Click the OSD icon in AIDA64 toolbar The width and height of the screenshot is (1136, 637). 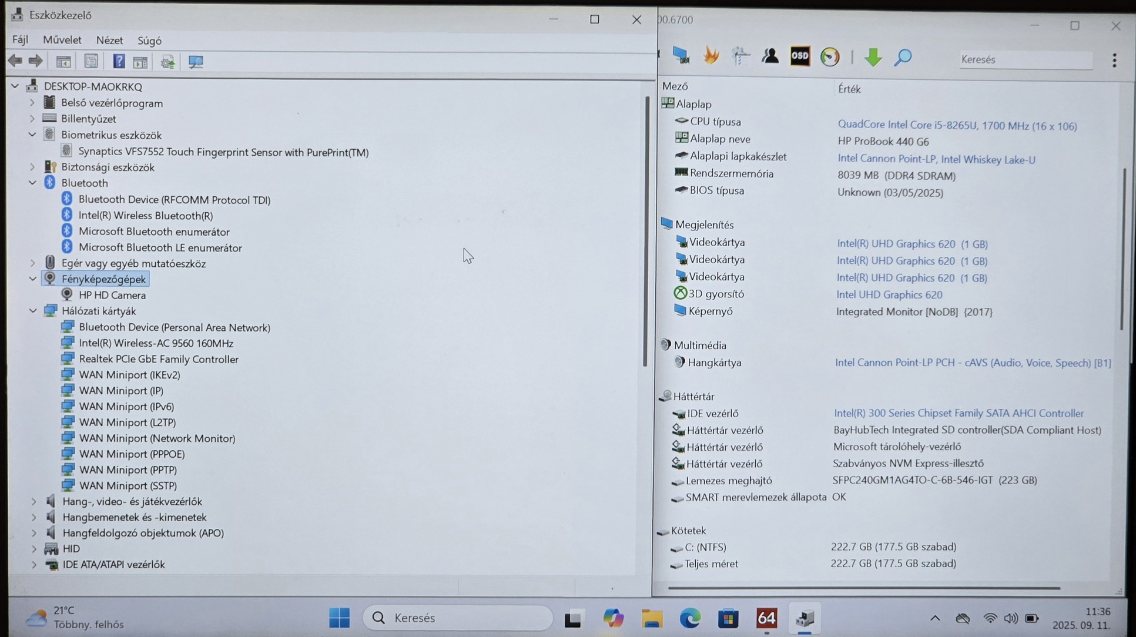800,56
